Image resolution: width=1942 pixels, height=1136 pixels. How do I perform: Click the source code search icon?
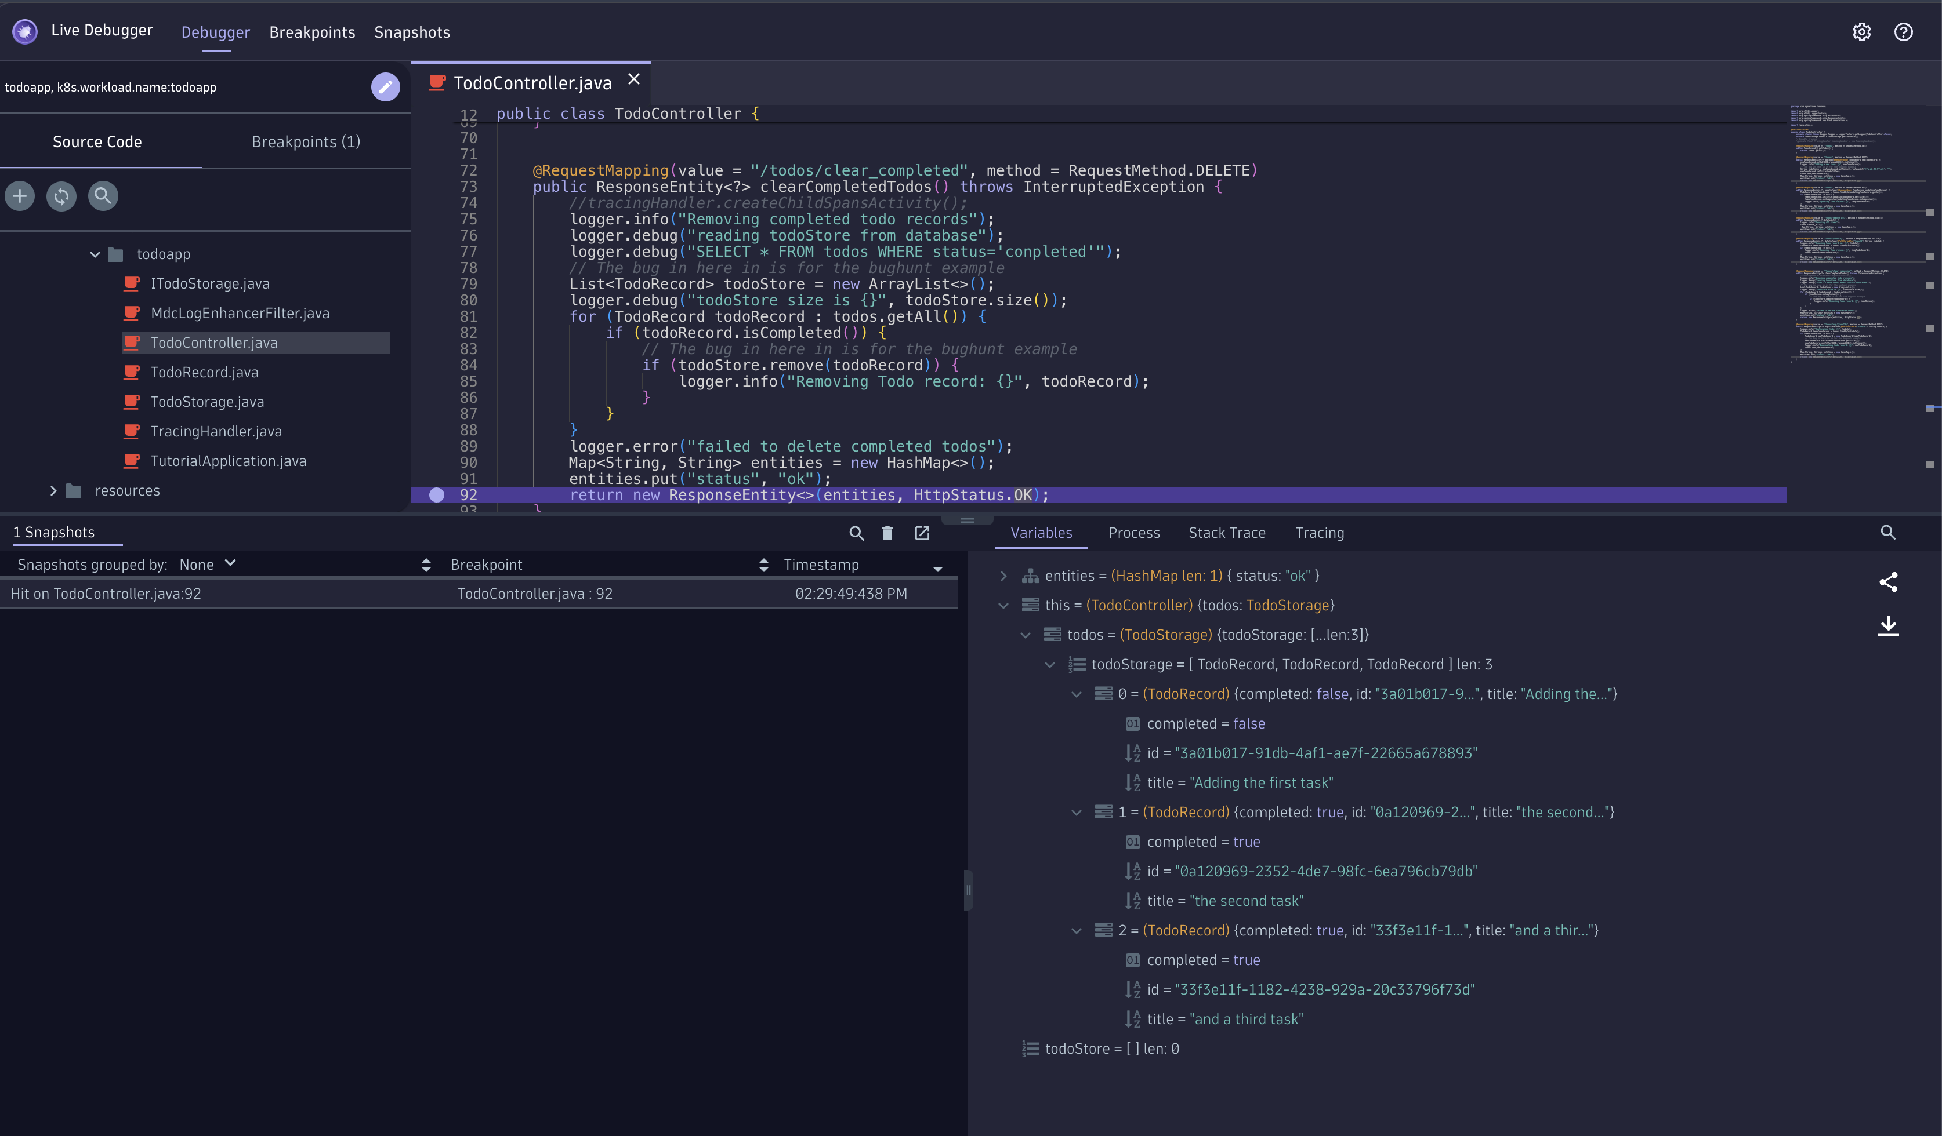pyautogui.click(x=103, y=196)
